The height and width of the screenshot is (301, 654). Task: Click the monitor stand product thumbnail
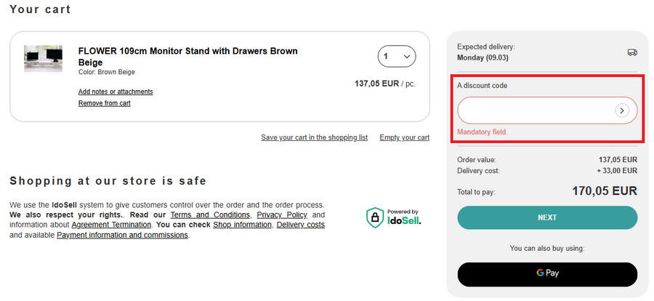pos(44,58)
